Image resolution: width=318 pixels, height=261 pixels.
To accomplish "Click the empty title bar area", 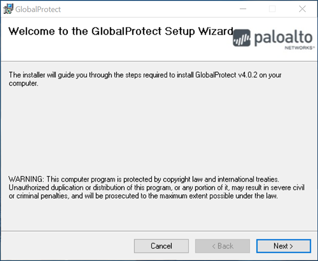I will click(x=144, y=9).
